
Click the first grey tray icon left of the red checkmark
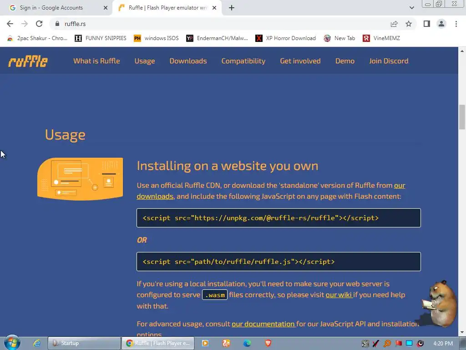[x=365, y=344]
